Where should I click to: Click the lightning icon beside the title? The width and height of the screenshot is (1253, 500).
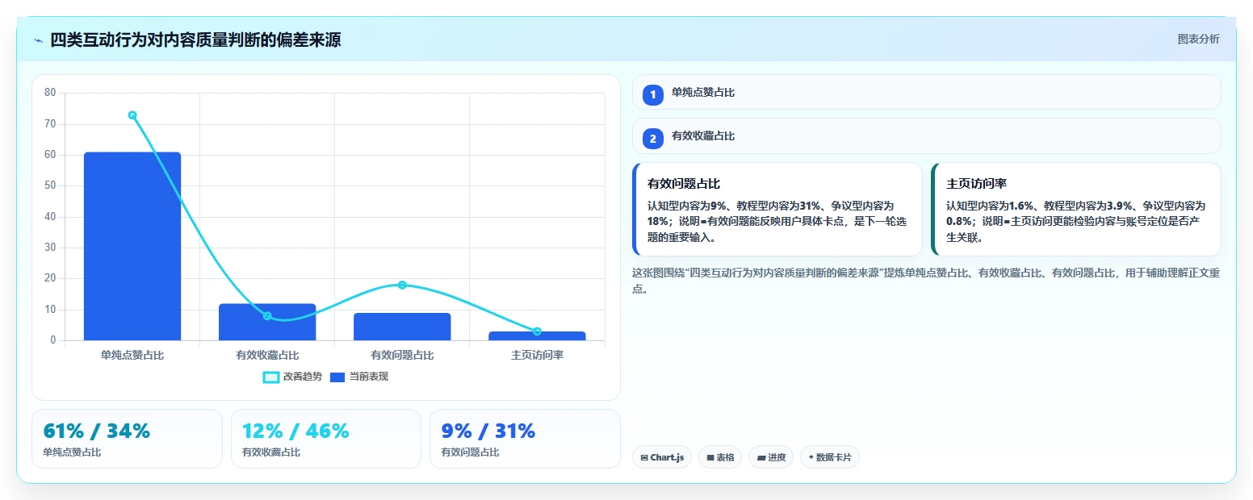38,40
